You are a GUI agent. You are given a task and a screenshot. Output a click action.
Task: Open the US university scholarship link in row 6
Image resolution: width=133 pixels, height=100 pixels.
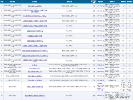coord(35,31)
